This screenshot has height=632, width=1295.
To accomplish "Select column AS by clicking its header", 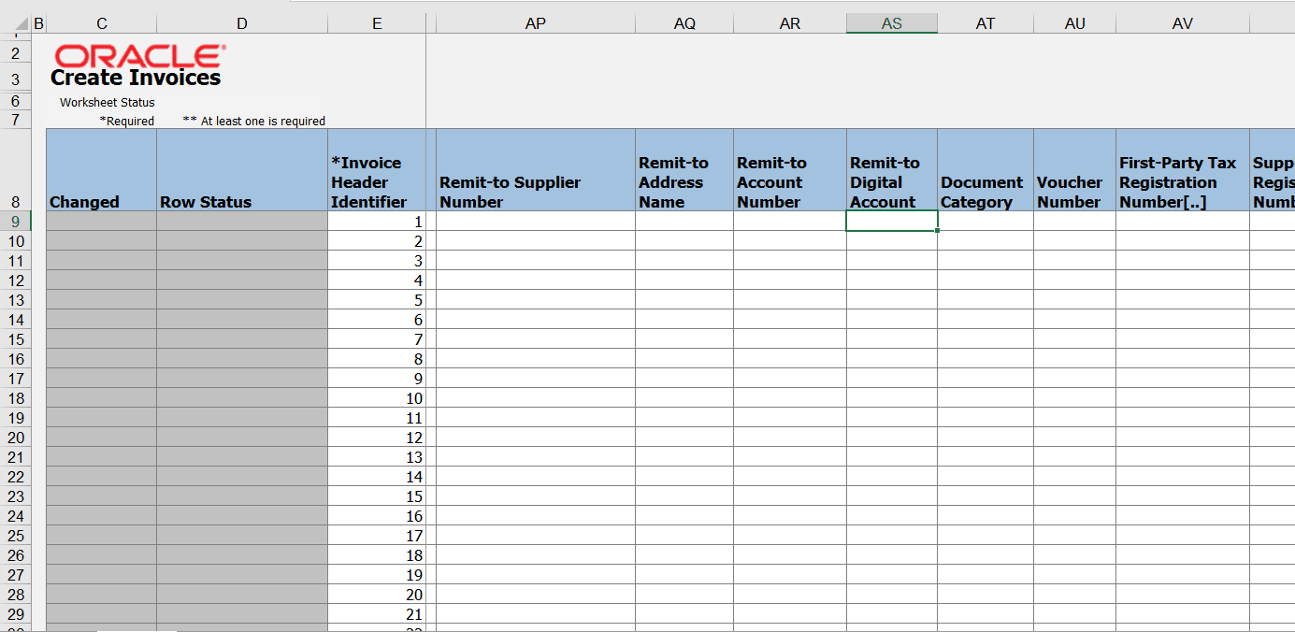I will coord(890,22).
